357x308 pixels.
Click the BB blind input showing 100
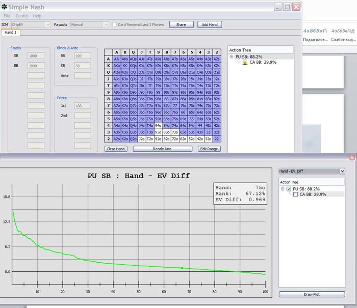83,56
